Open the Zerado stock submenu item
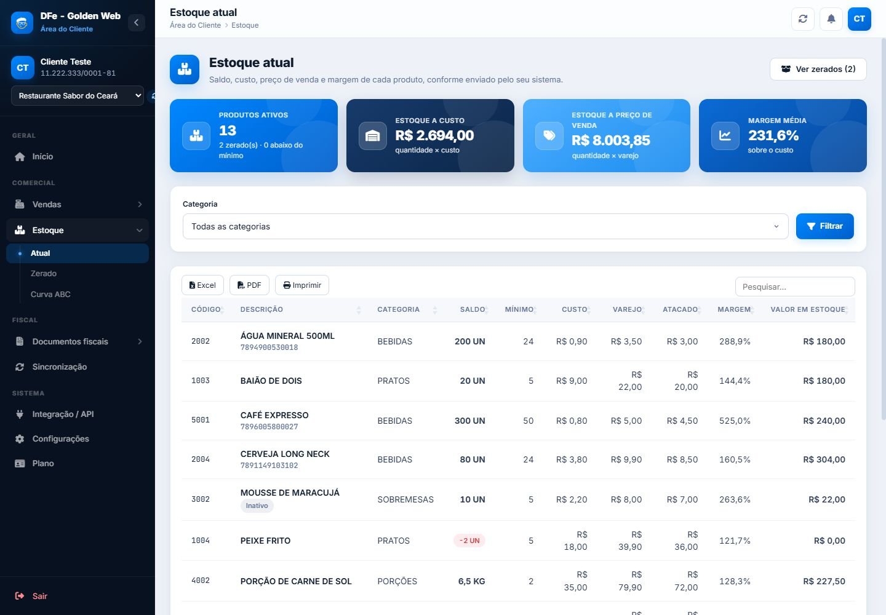The height and width of the screenshot is (615, 886). (x=78, y=274)
